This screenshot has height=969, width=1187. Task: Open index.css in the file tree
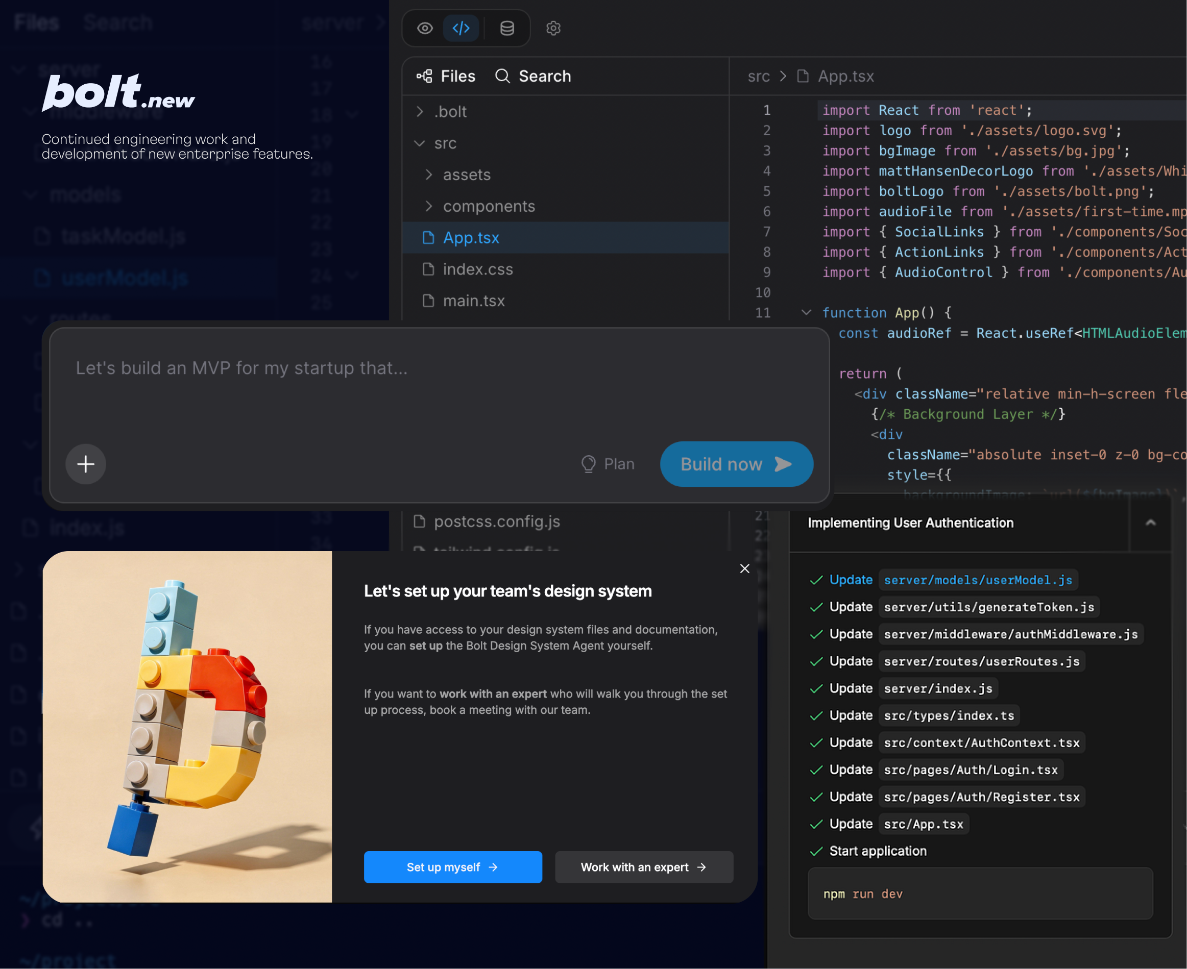(565, 269)
